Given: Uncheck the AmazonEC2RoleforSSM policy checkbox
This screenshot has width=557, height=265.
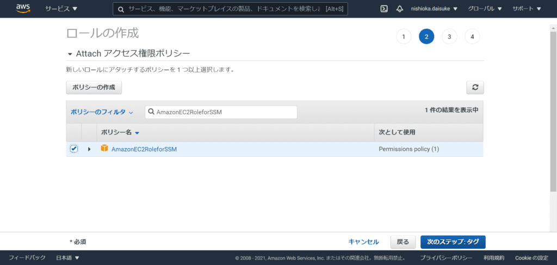Looking at the screenshot, I should [74, 149].
